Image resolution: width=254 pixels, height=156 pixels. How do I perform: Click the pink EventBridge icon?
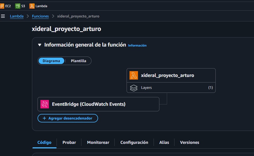45,104
